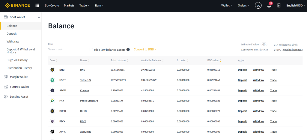Sort by In order column
Screen dimensions: 307x140
click(188, 61)
